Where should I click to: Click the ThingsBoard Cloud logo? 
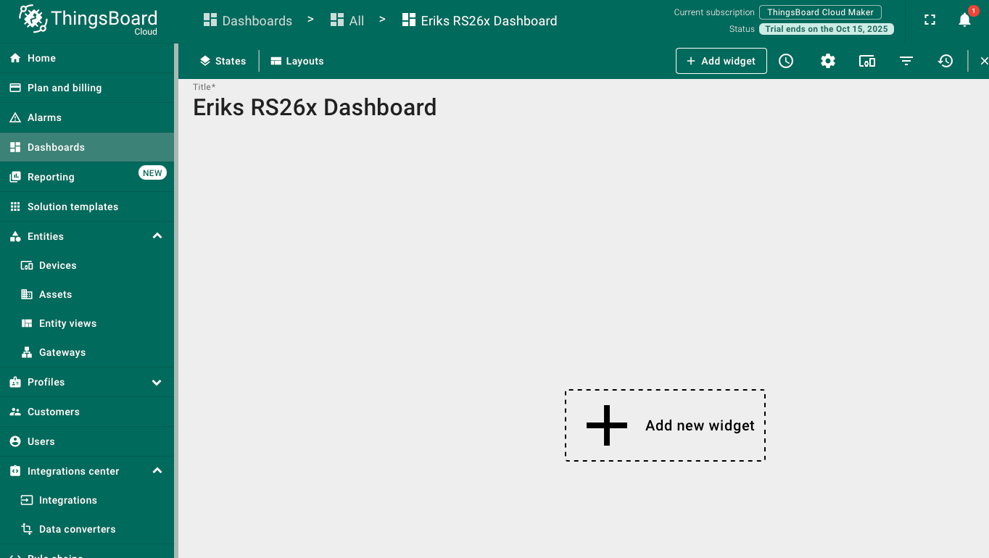88,20
